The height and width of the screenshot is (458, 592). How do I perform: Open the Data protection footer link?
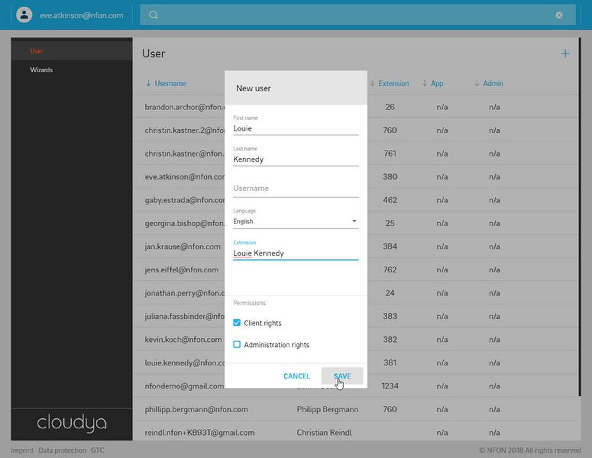pyautogui.click(x=62, y=450)
